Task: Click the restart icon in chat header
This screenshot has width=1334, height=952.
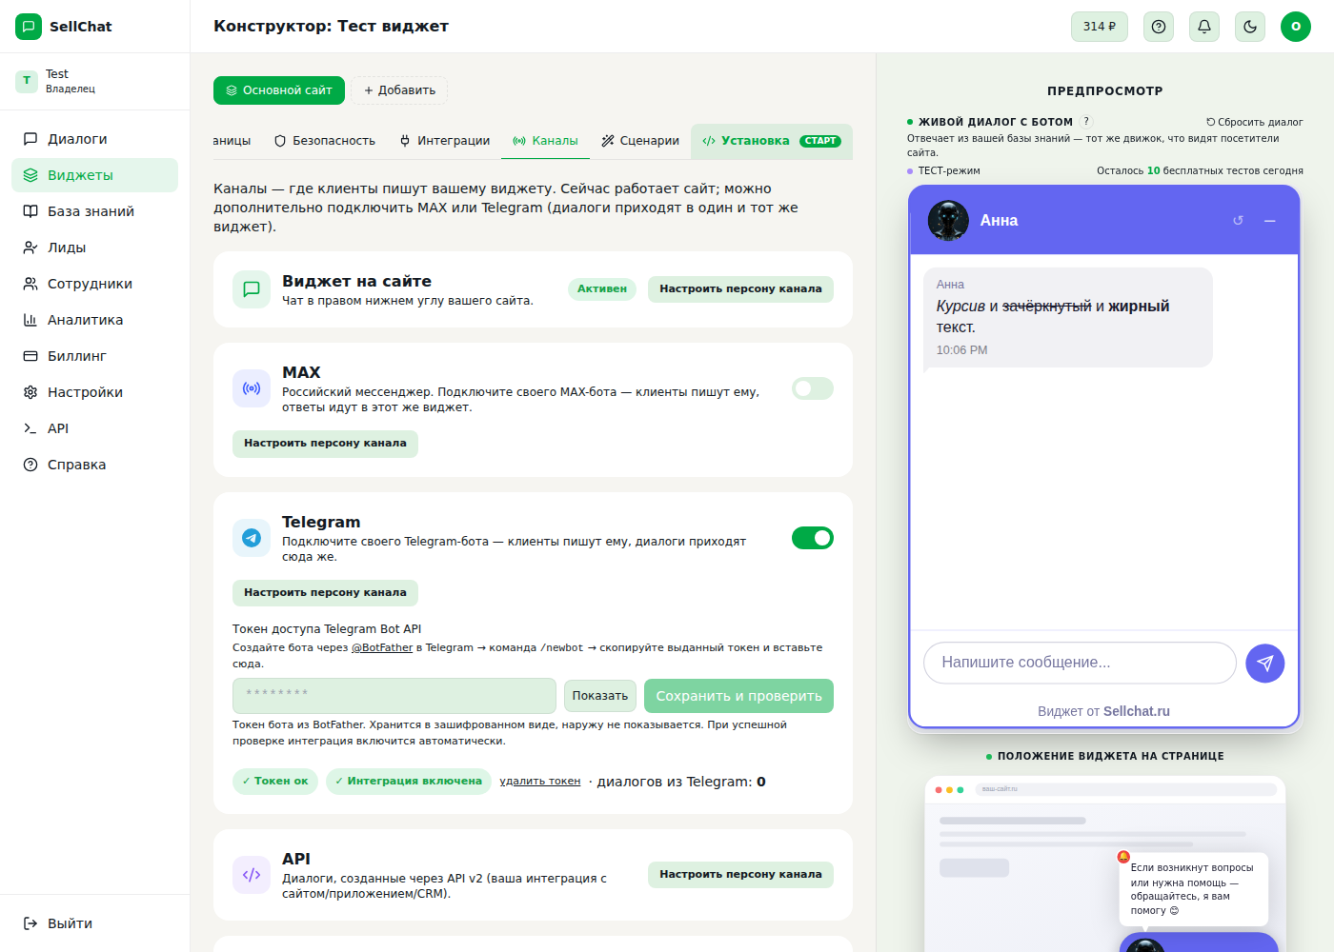Action: coord(1238,220)
